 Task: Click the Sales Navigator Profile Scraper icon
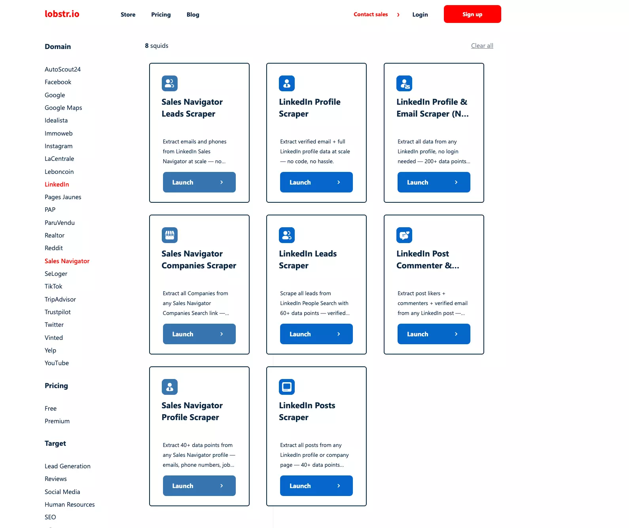(169, 387)
